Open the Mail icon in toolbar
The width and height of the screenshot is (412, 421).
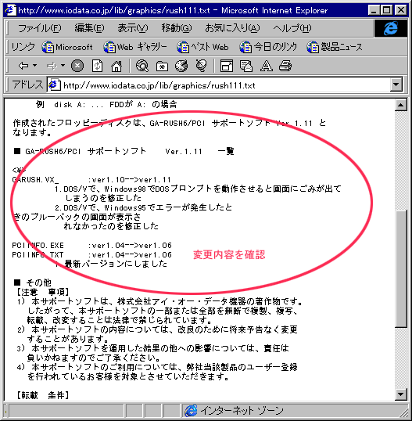coord(246,66)
